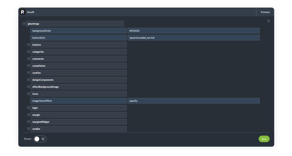Screen dimensions: 292x156
Task: Open the Preview tab
Action: [265, 12]
